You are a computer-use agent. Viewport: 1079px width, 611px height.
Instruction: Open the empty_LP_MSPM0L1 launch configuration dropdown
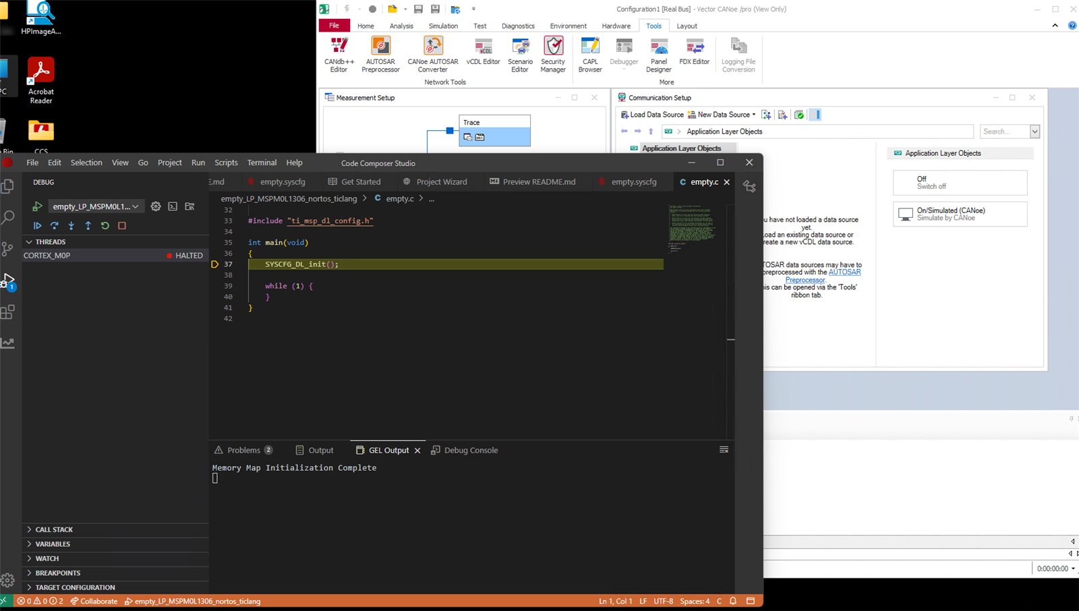[x=96, y=206]
